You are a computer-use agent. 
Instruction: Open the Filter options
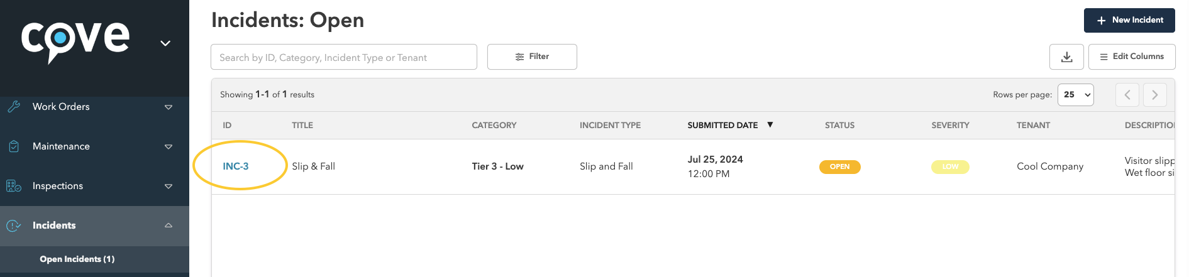click(x=532, y=57)
